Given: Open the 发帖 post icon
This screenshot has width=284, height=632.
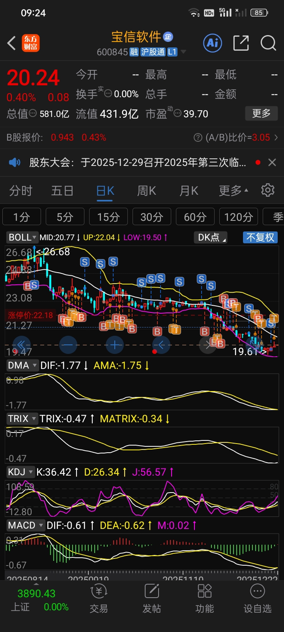Looking at the screenshot, I should pos(152,599).
